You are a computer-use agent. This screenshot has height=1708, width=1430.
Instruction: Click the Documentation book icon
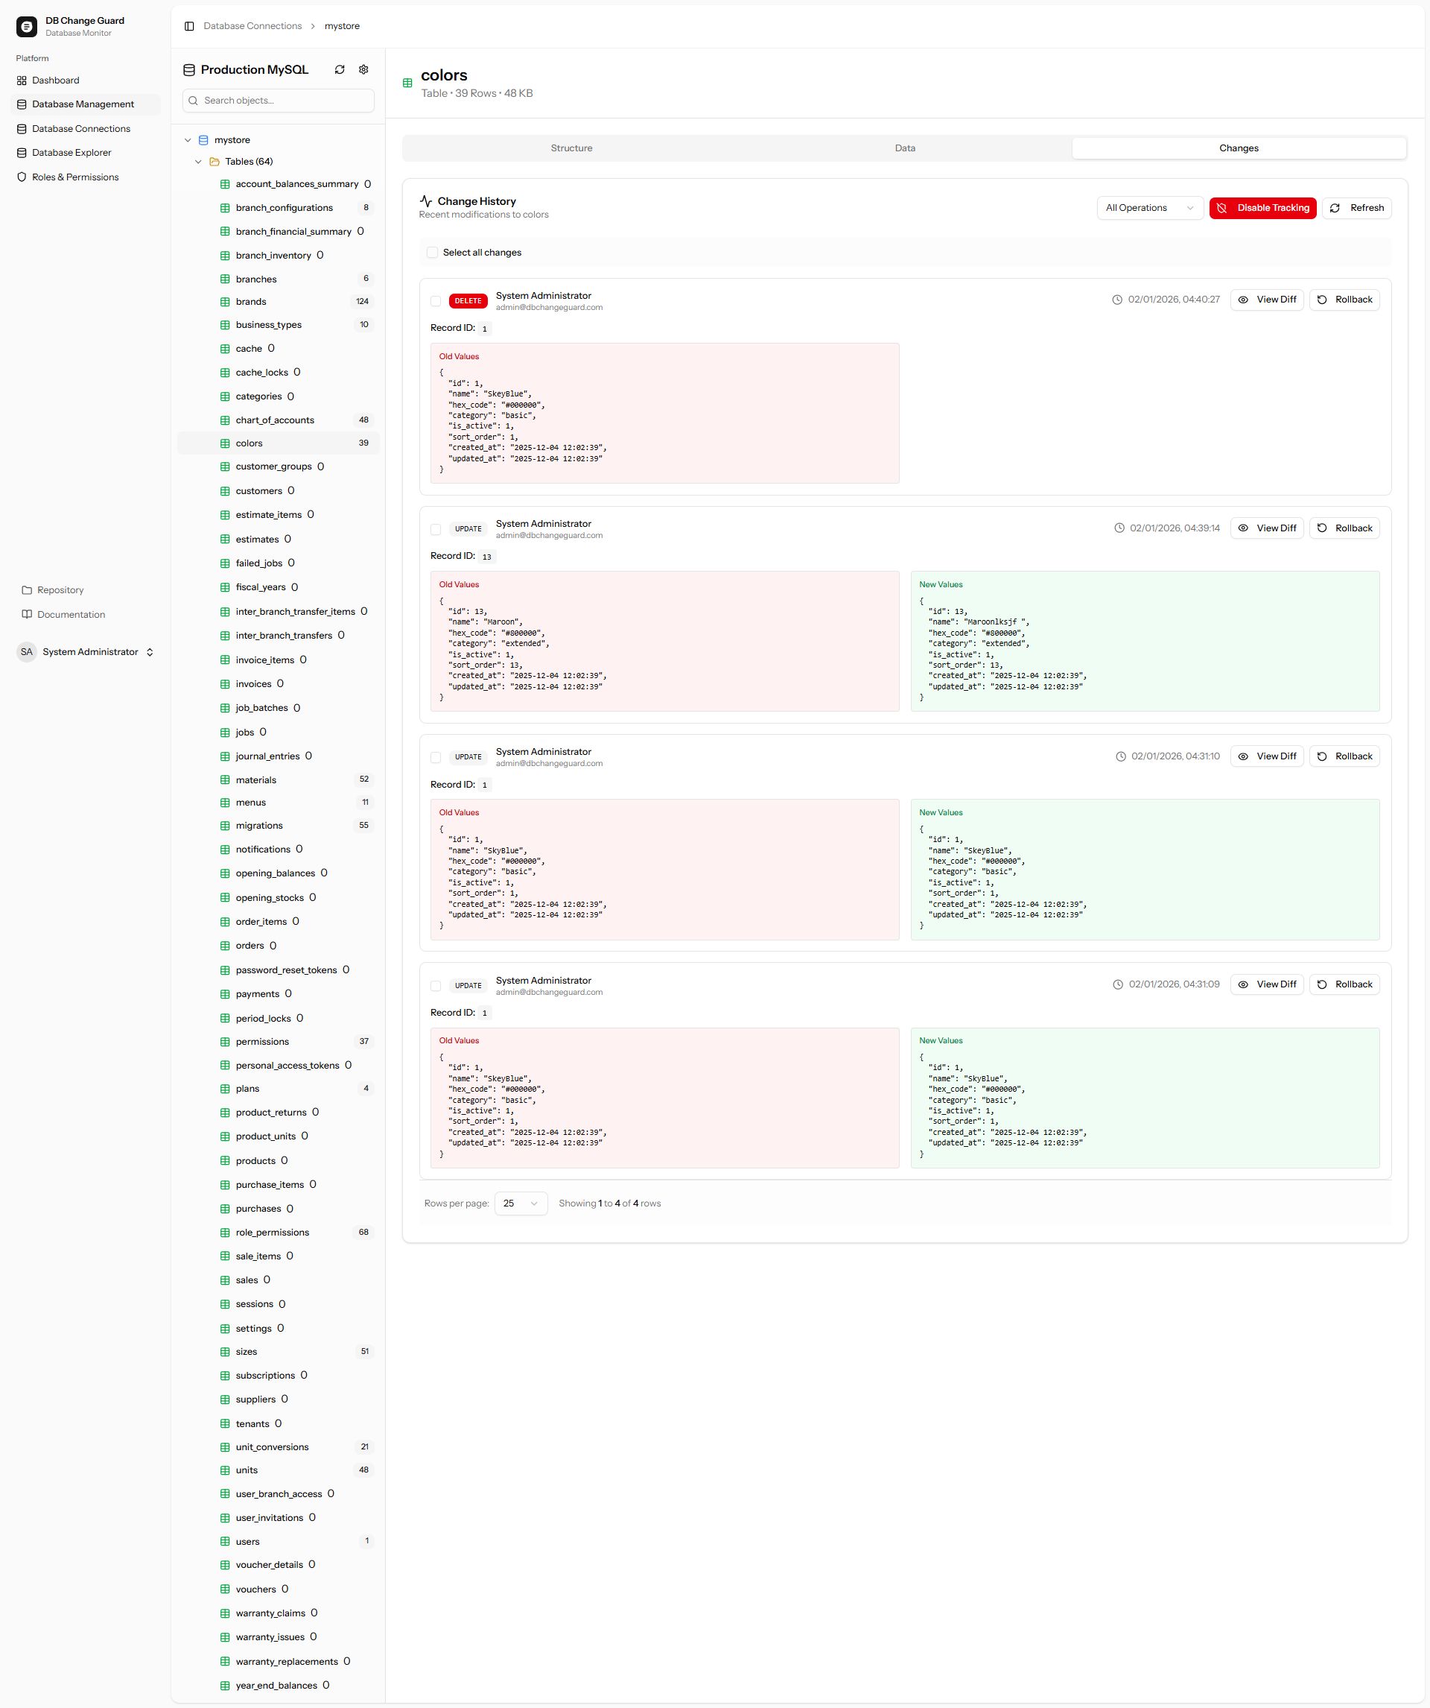tap(27, 615)
